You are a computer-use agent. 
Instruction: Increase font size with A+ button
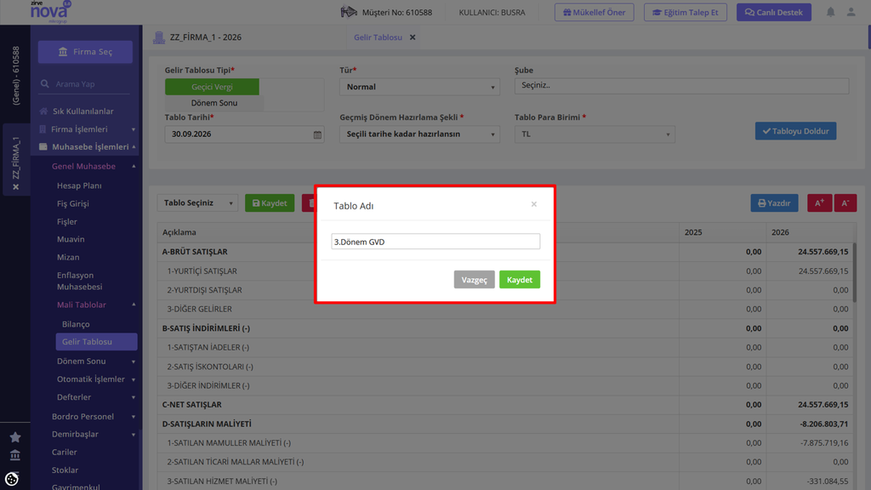click(819, 202)
